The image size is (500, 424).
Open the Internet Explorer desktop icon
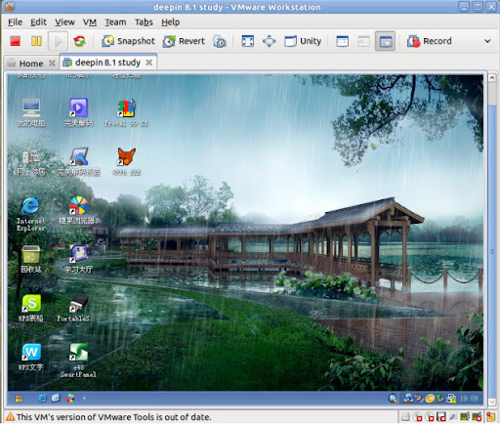[30, 214]
